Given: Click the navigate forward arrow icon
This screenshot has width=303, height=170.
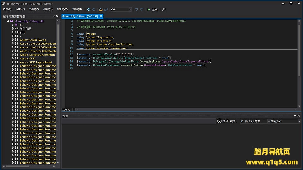Looking at the screenshot, I should click(94, 9).
